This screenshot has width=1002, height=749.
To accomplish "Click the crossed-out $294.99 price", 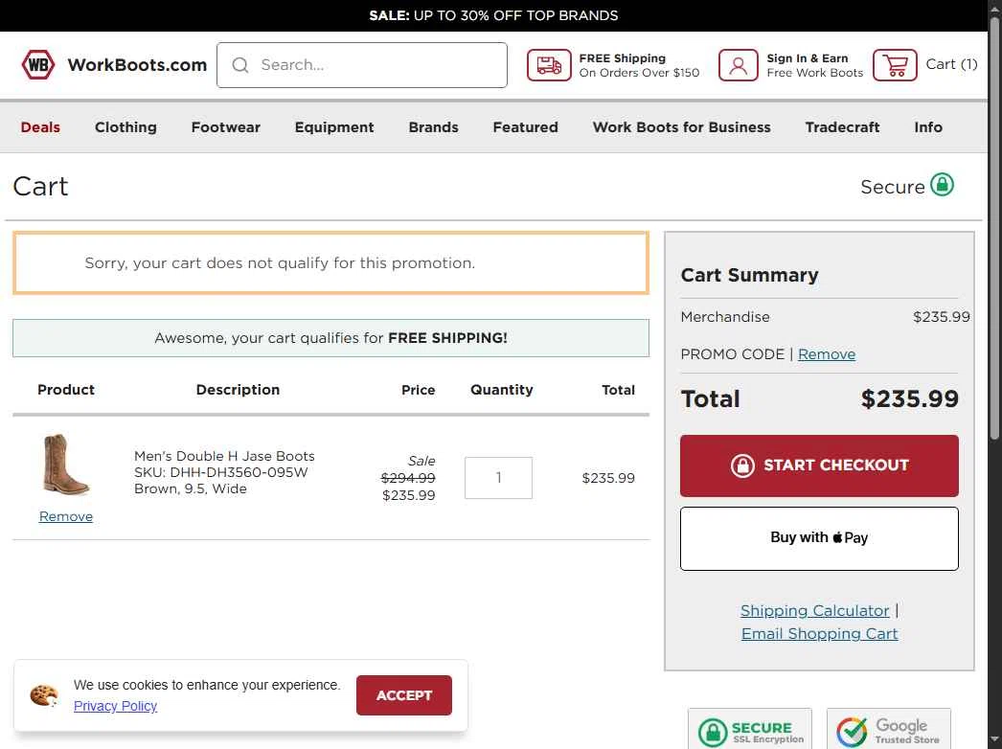I will point(408,477).
